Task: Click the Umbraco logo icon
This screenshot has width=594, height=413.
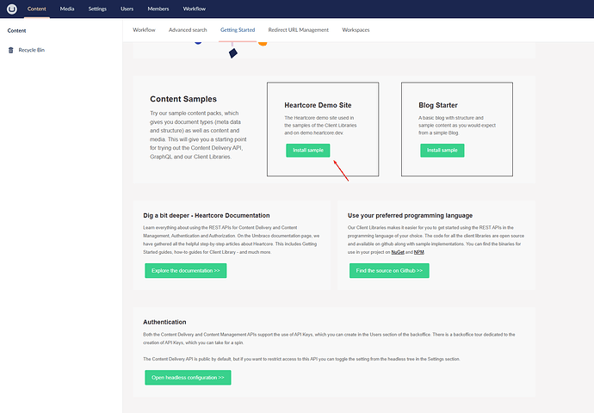Action: [12, 9]
